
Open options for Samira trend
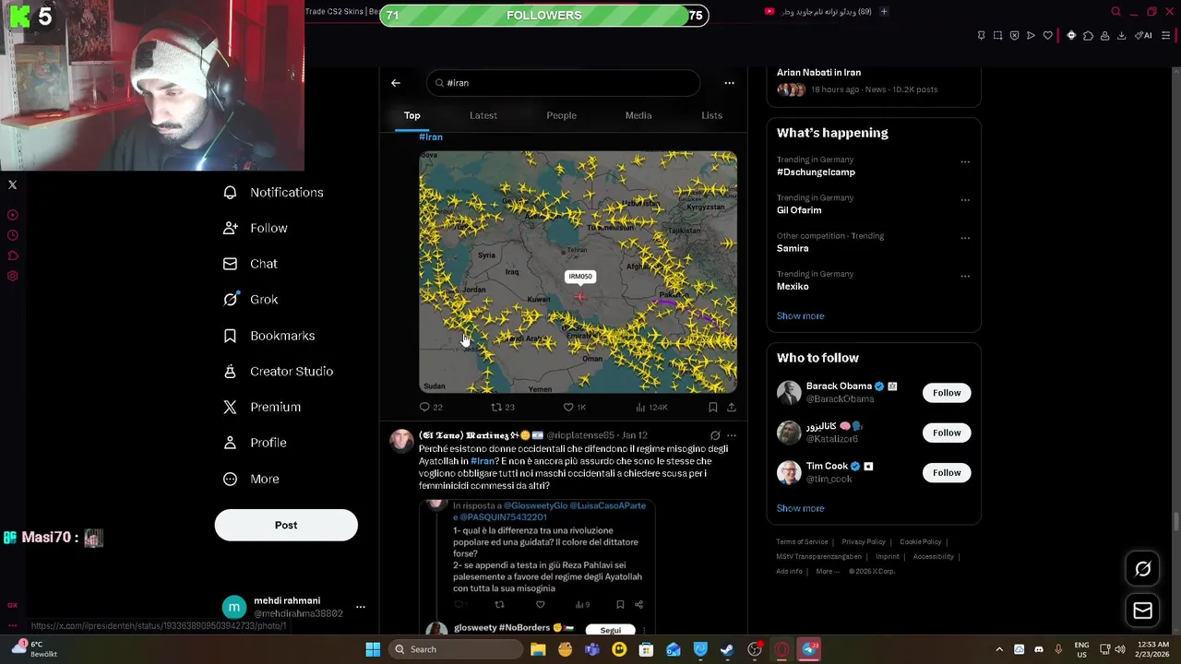point(965,238)
